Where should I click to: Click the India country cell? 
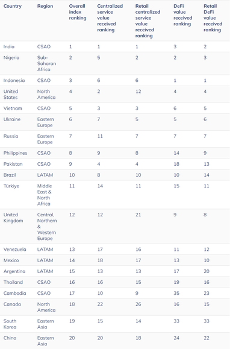[9, 46]
